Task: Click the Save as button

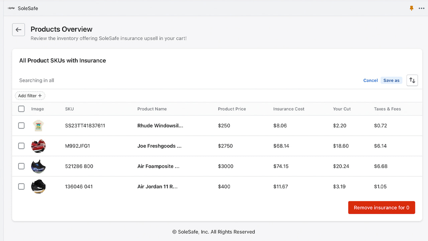Action: [391, 80]
